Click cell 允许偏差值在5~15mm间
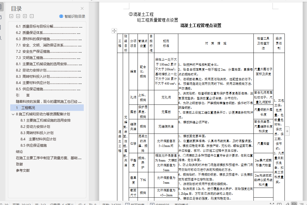 click(166, 143)
